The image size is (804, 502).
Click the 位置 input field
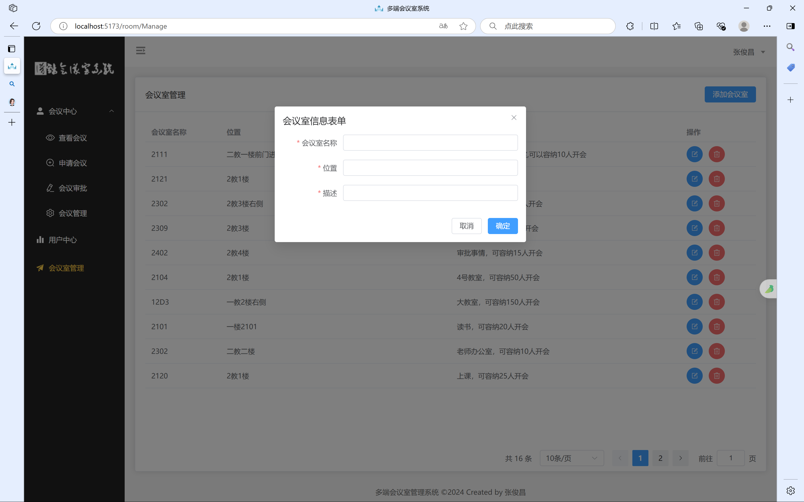pos(430,168)
